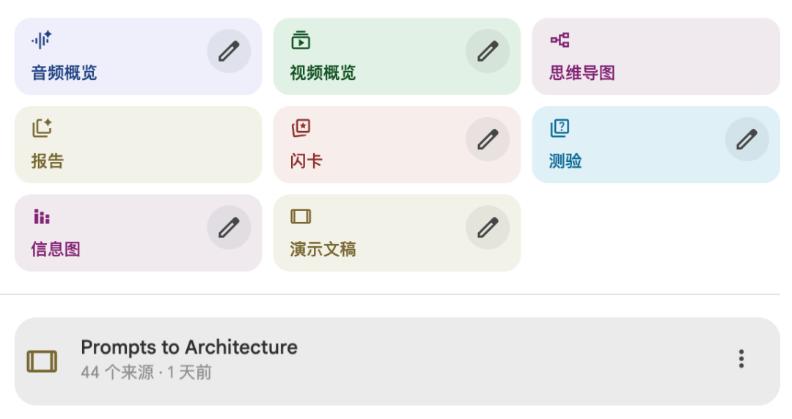Open the Prompts to Architecture item

[x=189, y=348]
